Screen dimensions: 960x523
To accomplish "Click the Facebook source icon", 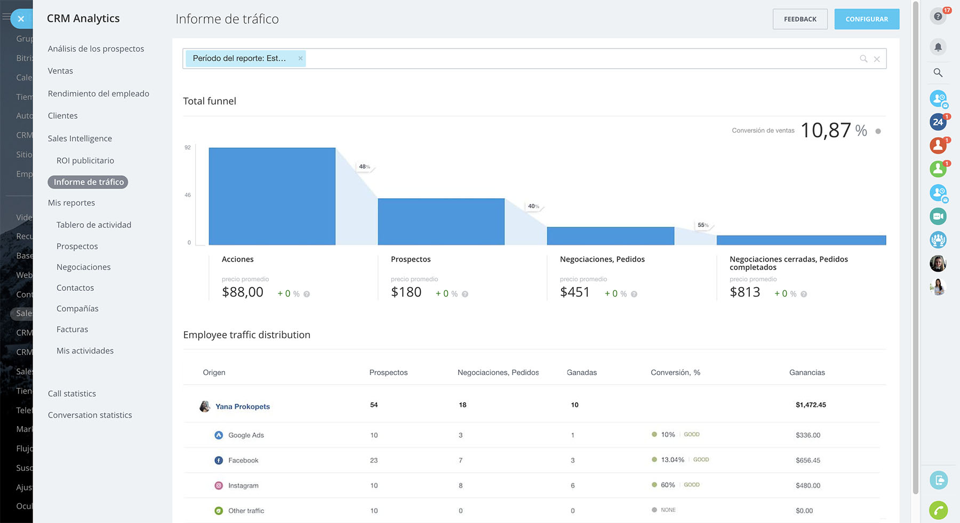I will coord(219,460).
